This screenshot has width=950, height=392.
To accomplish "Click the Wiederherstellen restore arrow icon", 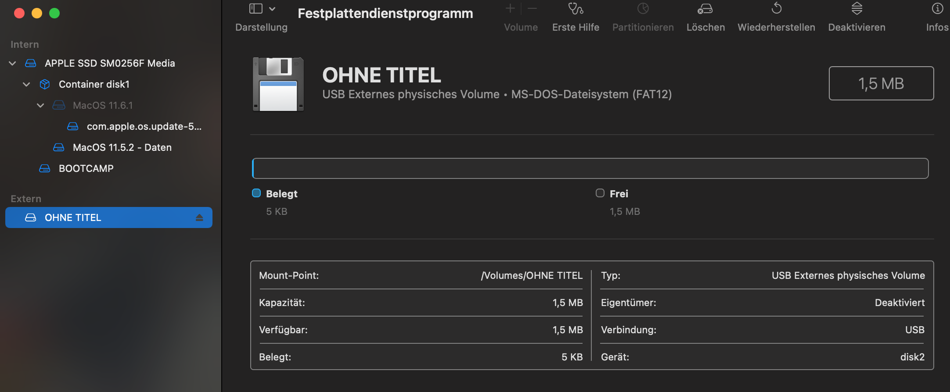I will (x=776, y=9).
